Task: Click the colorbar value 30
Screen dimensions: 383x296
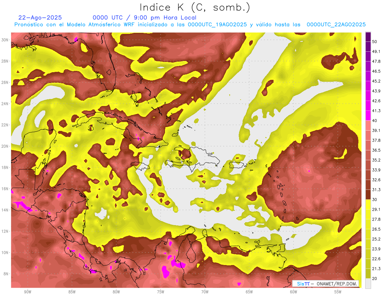Action: click(375, 200)
